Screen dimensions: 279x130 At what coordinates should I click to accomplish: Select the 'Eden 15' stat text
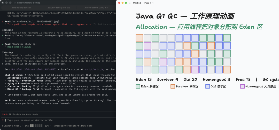[144, 79]
